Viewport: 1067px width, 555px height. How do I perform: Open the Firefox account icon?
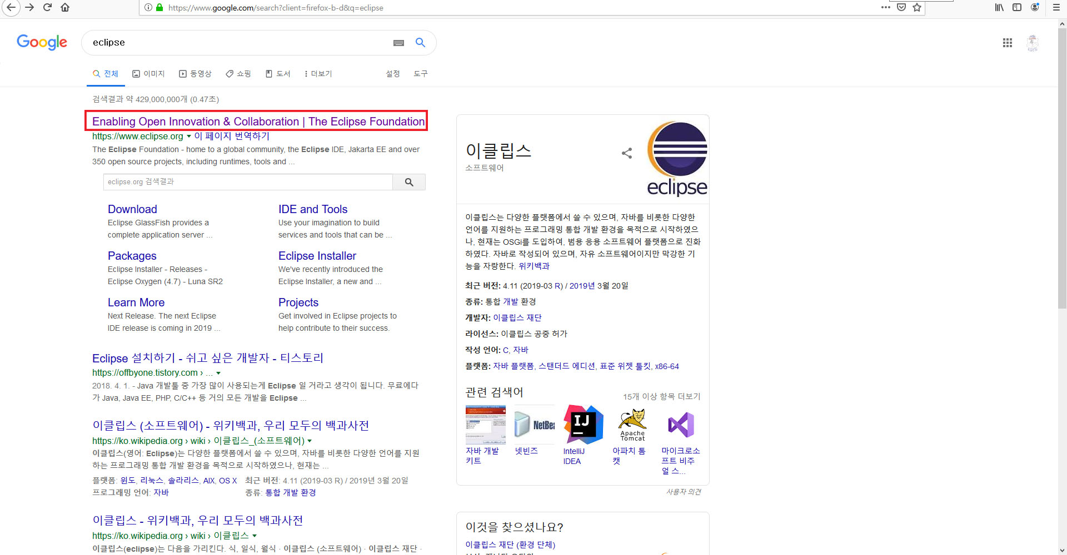tap(1035, 7)
